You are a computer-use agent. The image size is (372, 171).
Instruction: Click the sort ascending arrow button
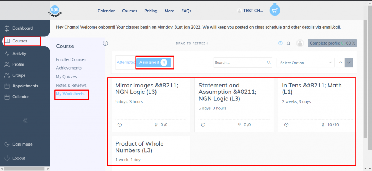340,63
